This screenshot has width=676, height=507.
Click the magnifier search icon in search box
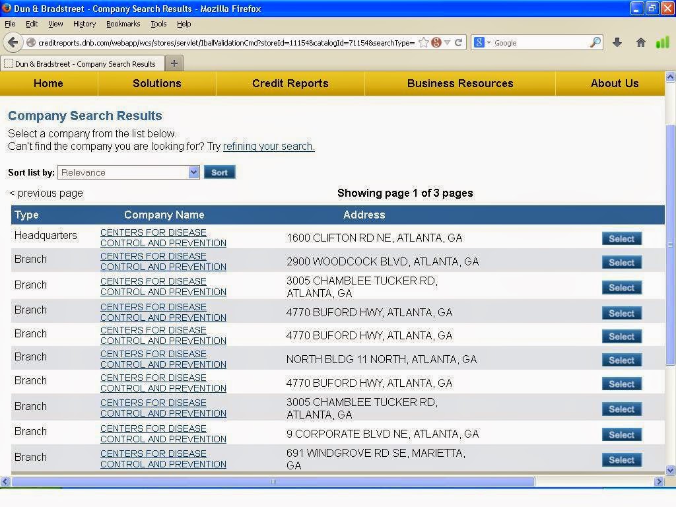tap(595, 42)
